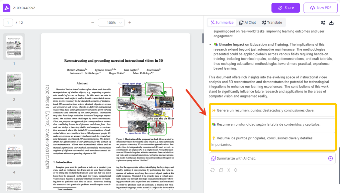Screen dimensions: 340x193
Task: Create a New PDF
Action: click(x=320, y=7)
